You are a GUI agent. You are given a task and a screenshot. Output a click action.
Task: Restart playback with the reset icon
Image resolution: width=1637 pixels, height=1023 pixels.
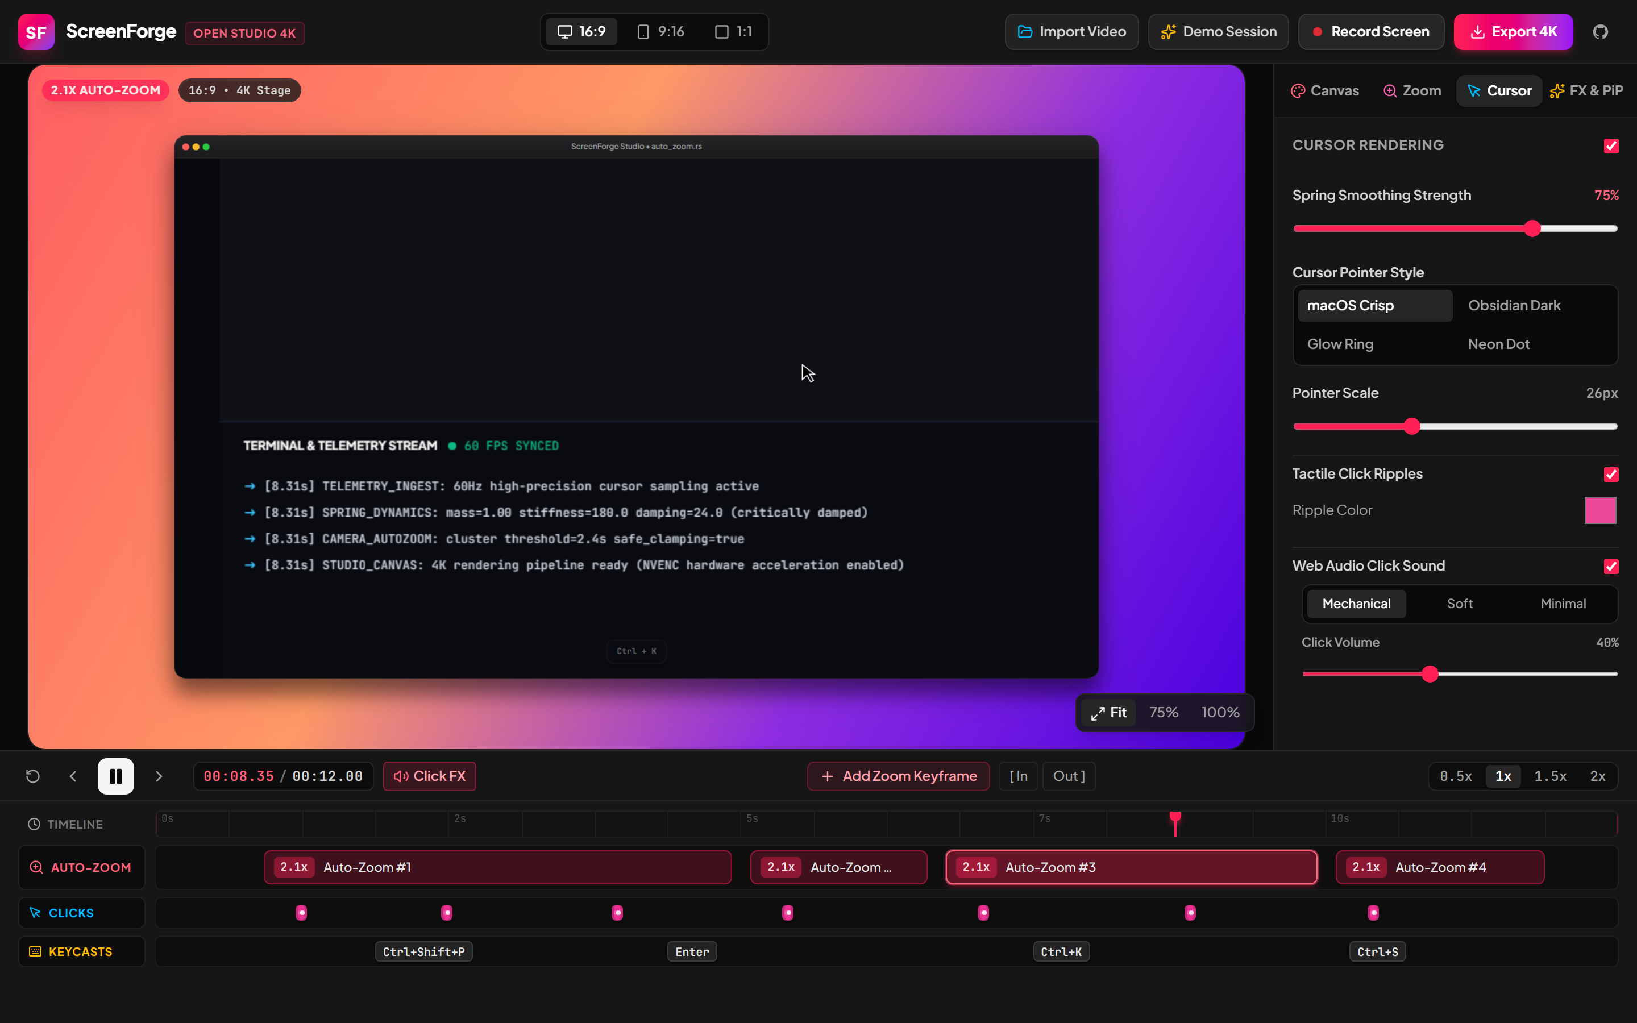(x=32, y=776)
